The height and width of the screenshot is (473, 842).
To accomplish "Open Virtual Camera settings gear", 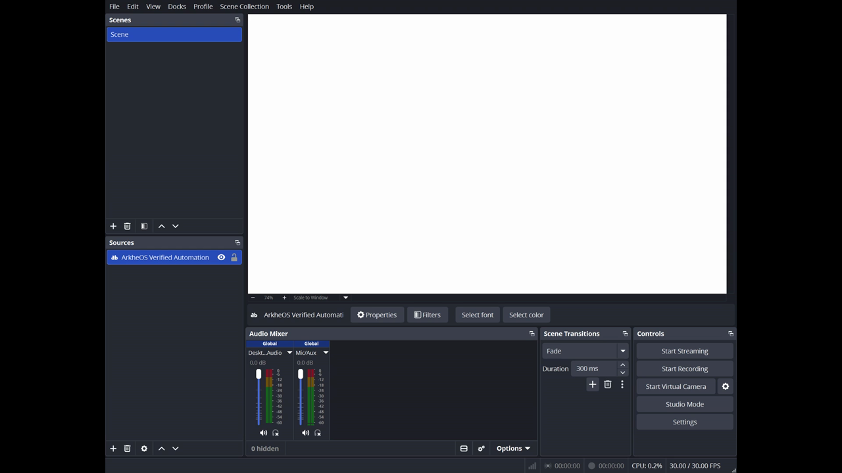I will pyautogui.click(x=726, y=386).
